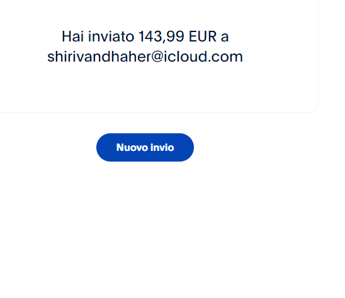Image resolution: width=345 pixels, height=298 pixels.
Task: Click the 143,99 amount in the confirmation
Action: tap(161, 36)
